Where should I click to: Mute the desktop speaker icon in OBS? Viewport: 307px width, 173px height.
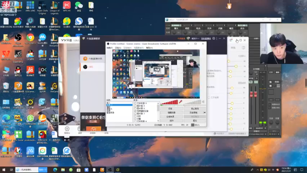203,102
